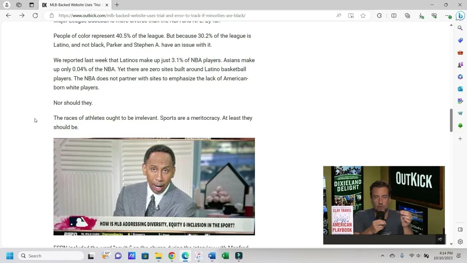Open sidebar Games chess icon
This screenshot has width=467, height=263.
[460, 65]
